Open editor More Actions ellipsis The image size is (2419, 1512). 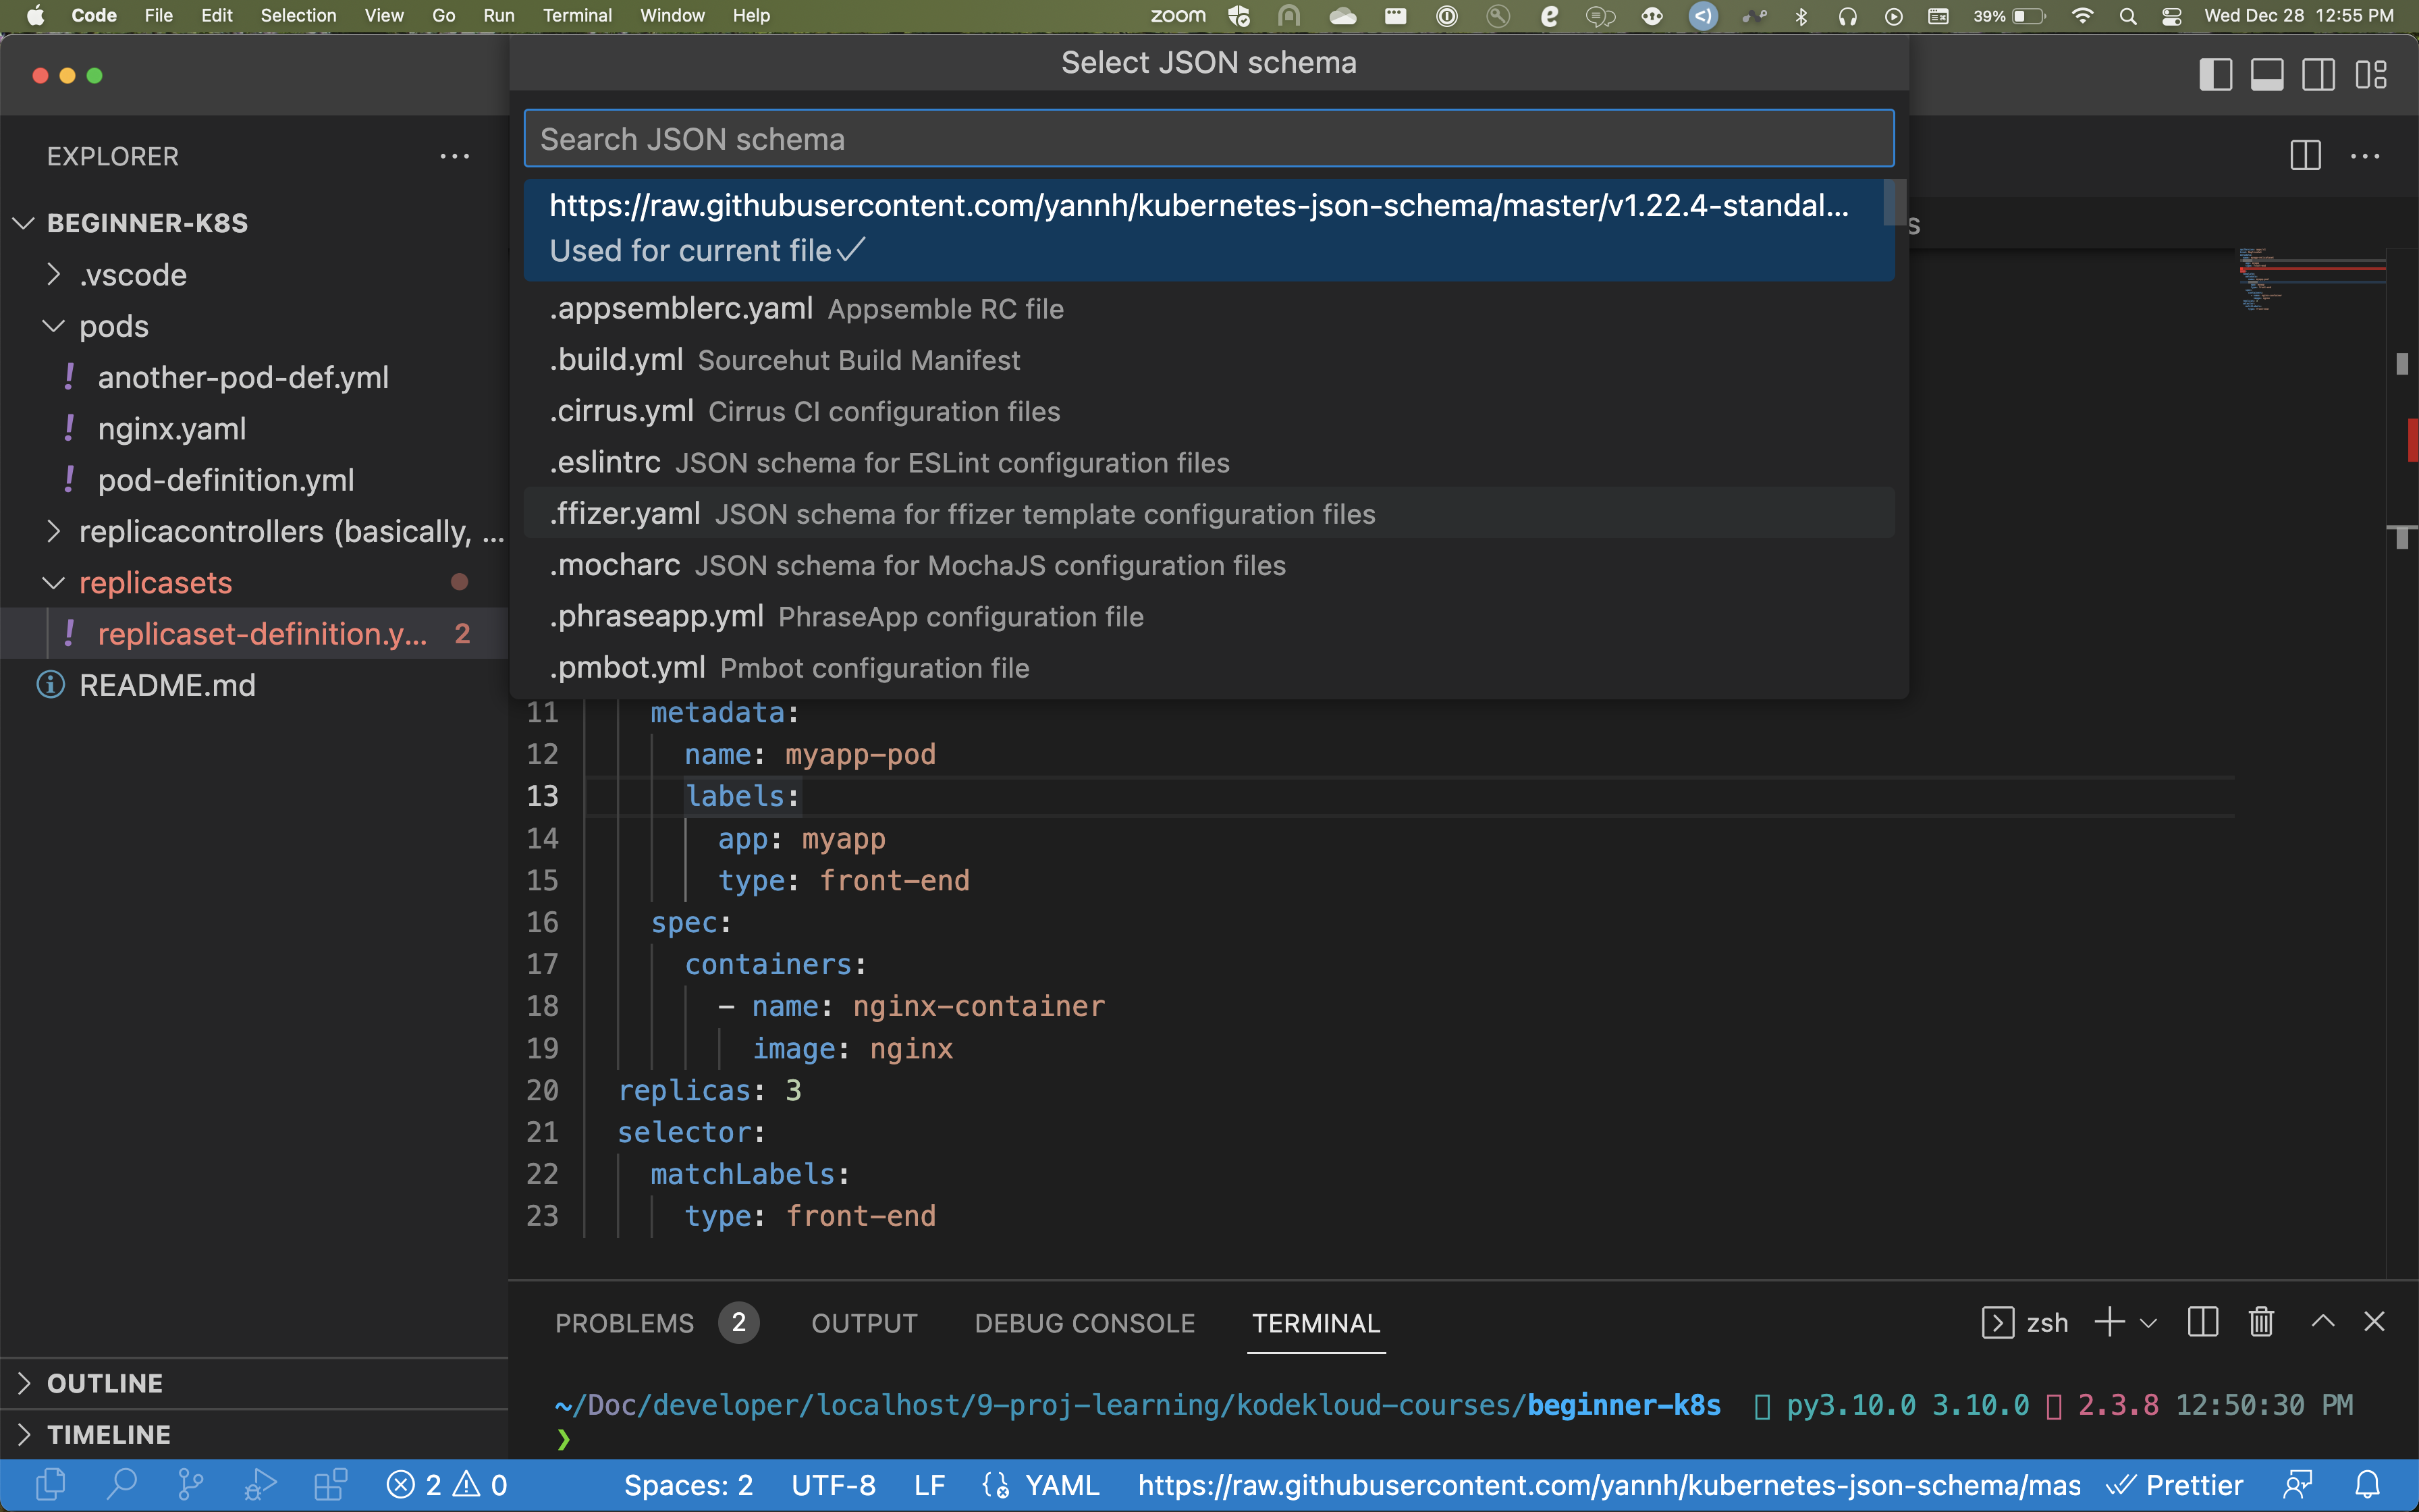[2365, 156]
